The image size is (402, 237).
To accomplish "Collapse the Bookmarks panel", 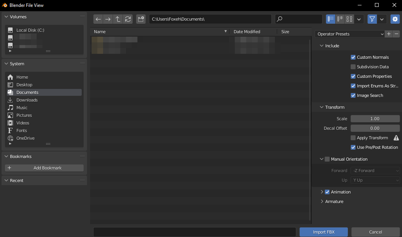I will (x=6, y=156).
